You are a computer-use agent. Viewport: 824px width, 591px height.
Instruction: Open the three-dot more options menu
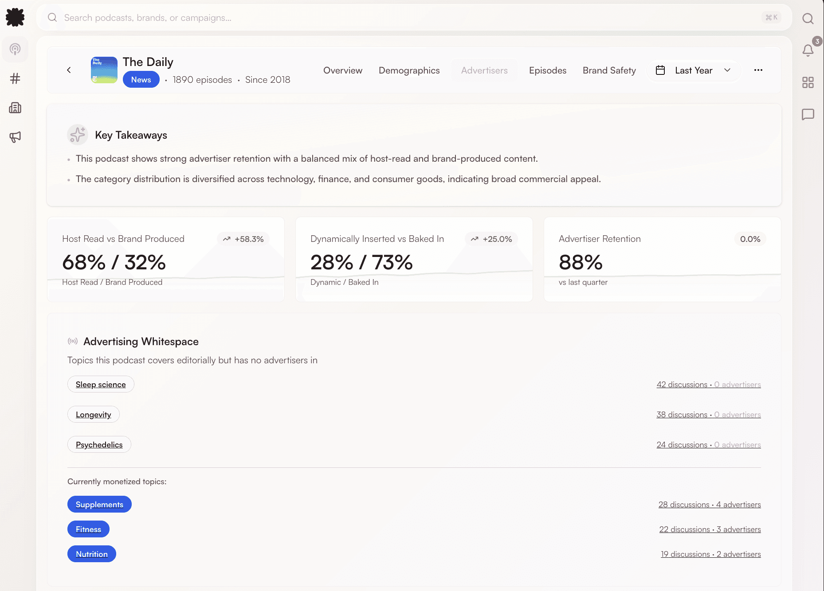click(x=758, y=70)
